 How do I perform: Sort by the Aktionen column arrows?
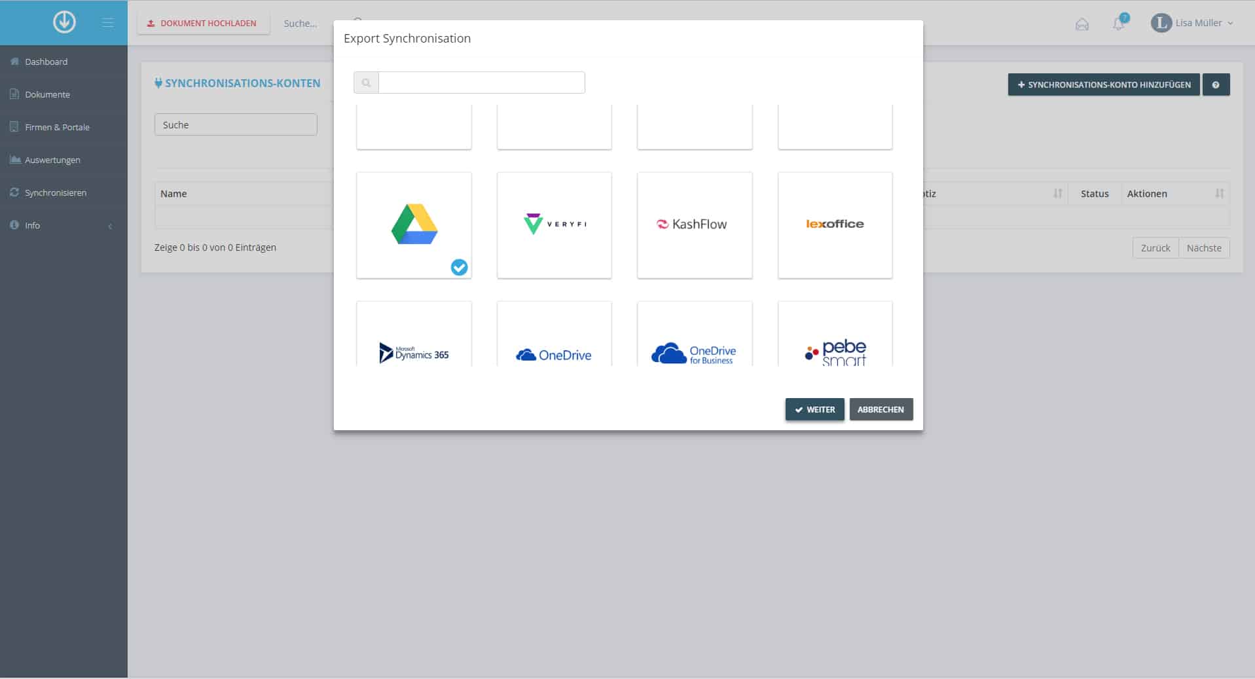pos(1220,193)
